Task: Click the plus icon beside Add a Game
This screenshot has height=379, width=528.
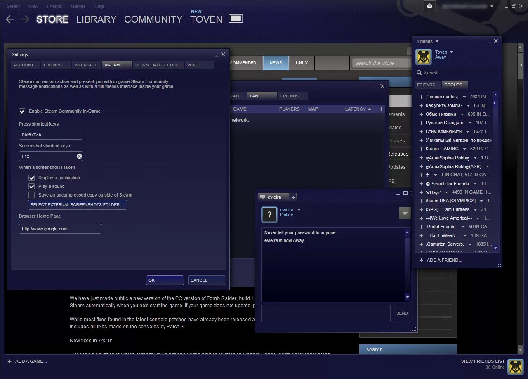Action: 9,361
